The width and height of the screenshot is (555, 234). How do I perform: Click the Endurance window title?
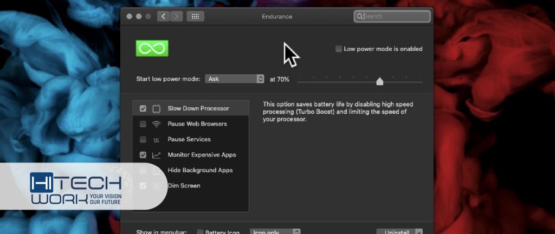coord(277,17)
